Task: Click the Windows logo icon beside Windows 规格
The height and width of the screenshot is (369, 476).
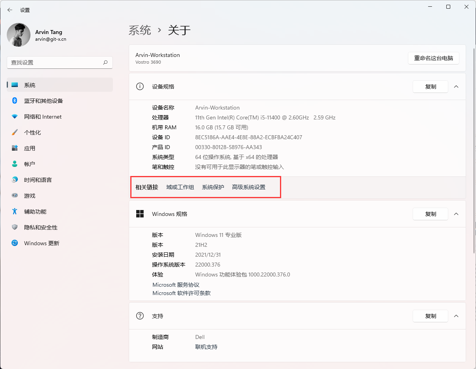Action: point(140,214)
